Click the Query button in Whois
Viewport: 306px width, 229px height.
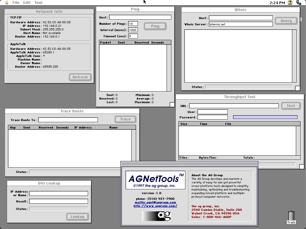286,21
